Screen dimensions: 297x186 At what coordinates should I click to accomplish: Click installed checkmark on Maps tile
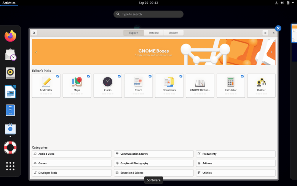88,76
